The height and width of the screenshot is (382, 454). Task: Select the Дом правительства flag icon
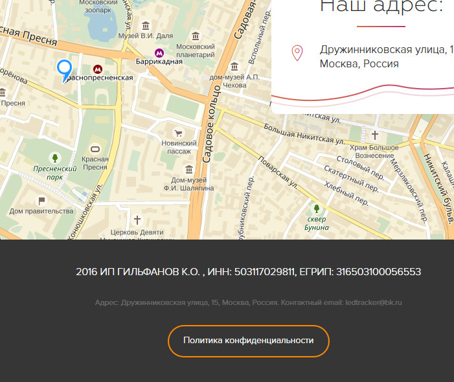[41, 201]
